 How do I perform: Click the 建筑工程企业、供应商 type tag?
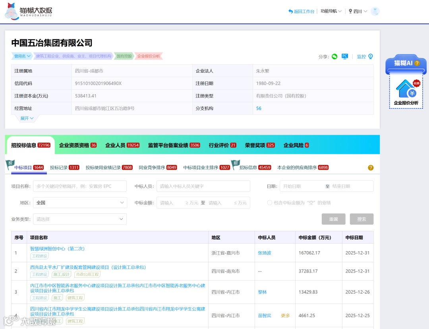73,56
